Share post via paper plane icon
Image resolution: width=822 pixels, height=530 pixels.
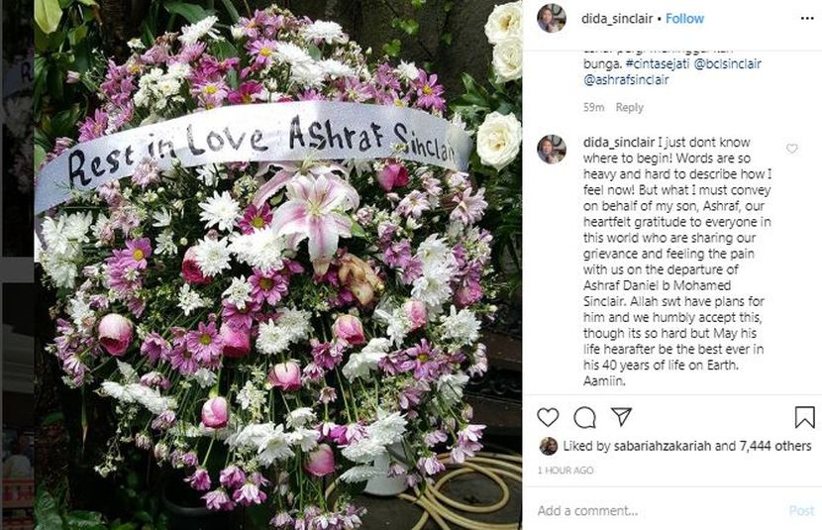point(621,417)
